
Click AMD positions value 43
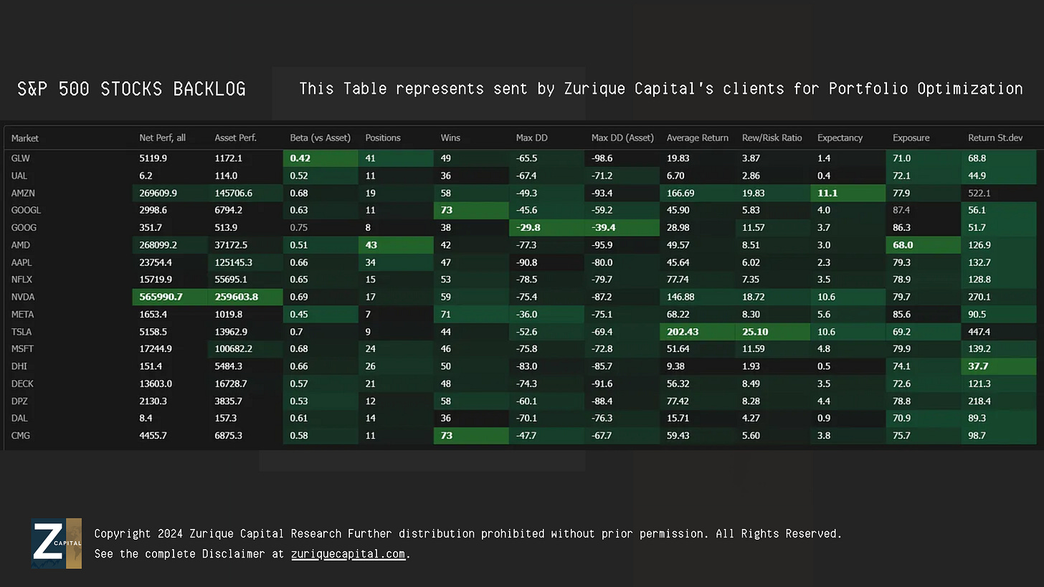371,245
